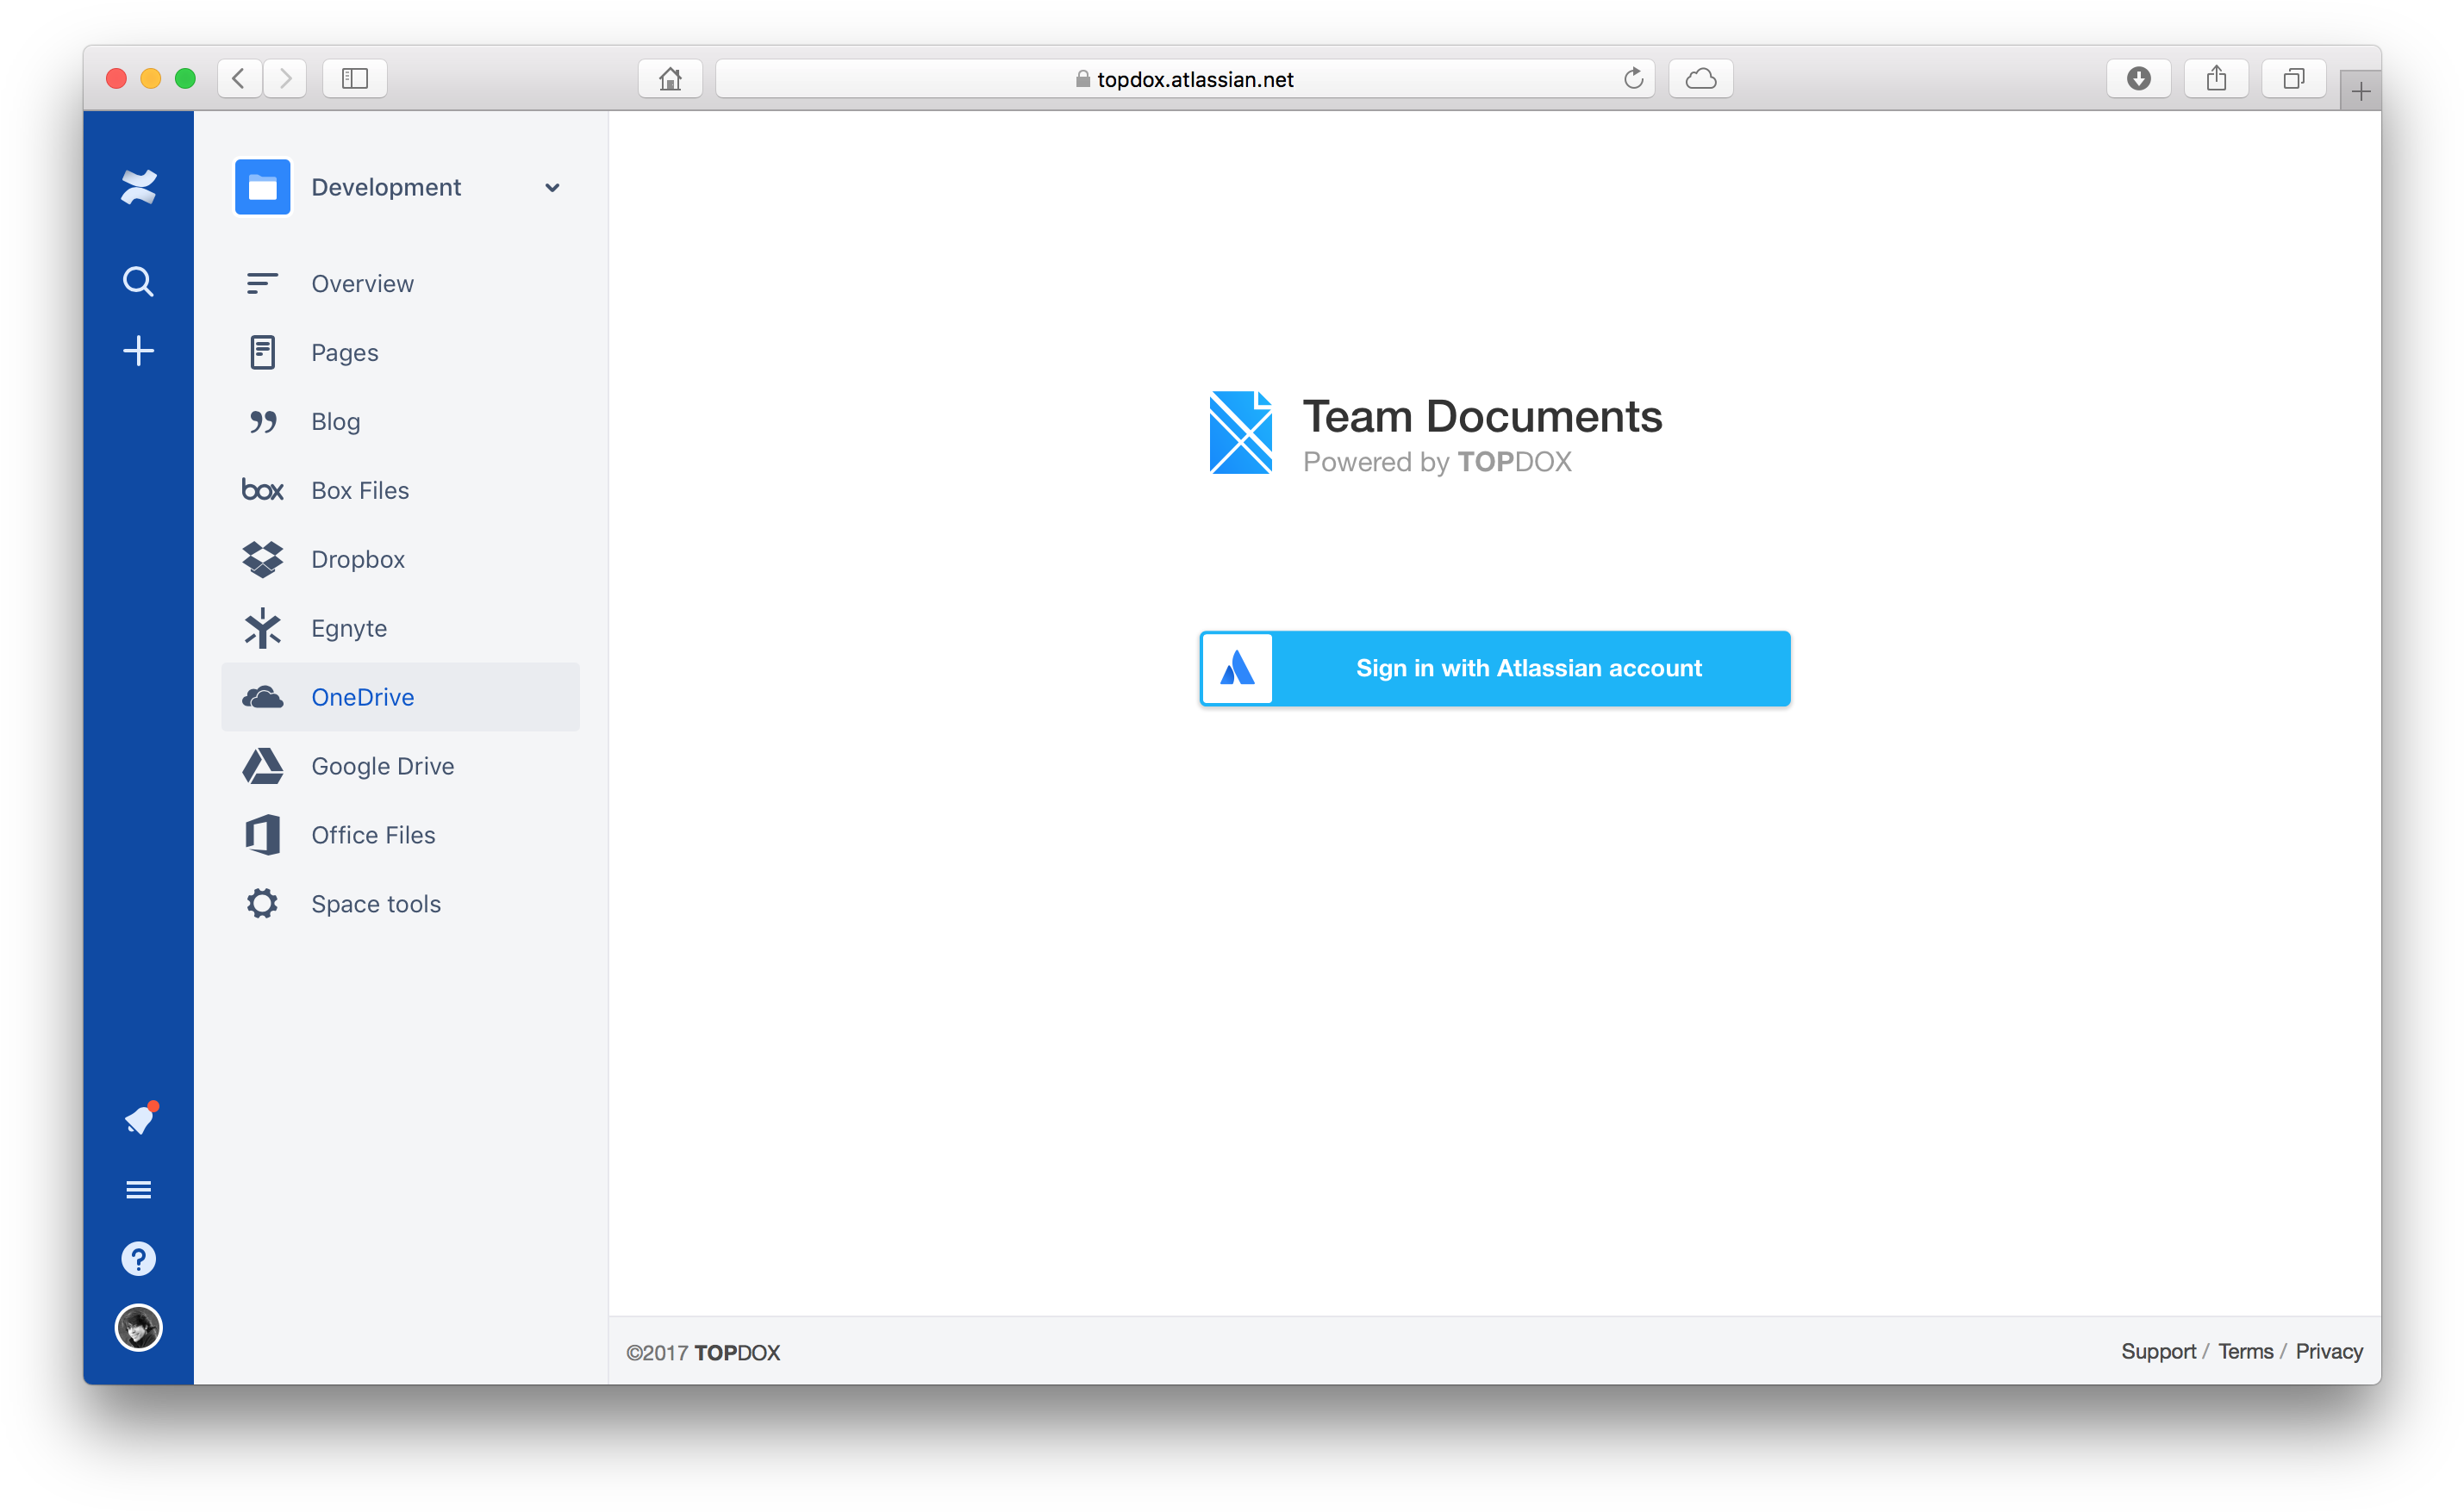Check notifications via the bell icon
This screenshot has height=1512, width=2464.
tap(139, 1119)
